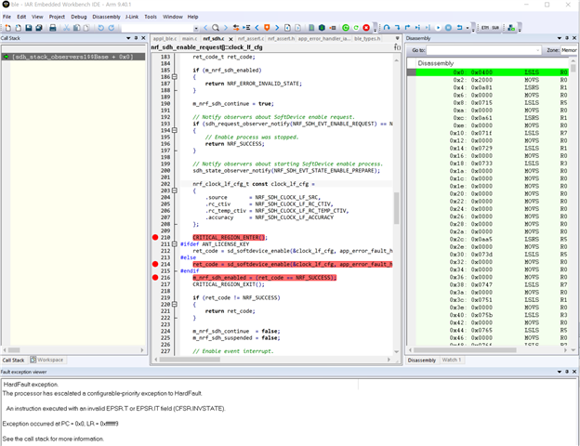Toggle breakpoint on line 214

click(154, 264)
